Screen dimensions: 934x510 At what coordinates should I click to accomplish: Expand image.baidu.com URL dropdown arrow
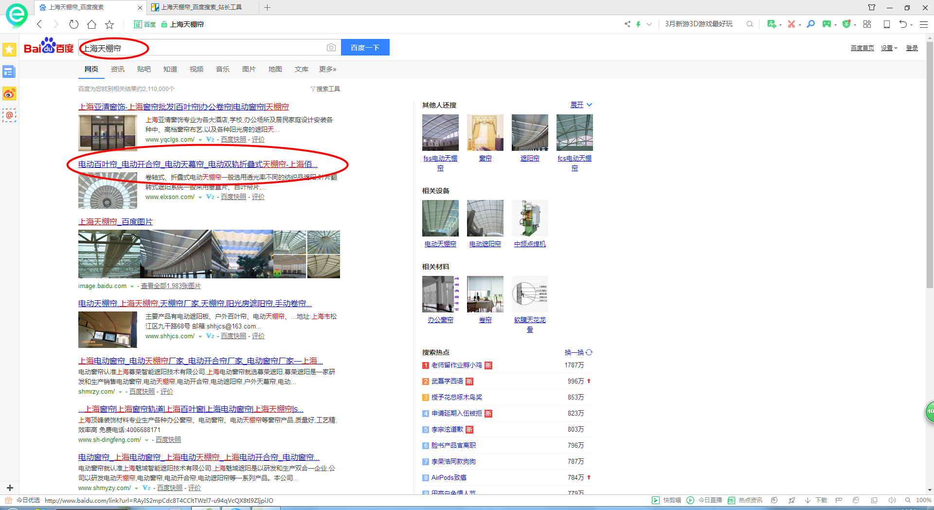(132, 287)
